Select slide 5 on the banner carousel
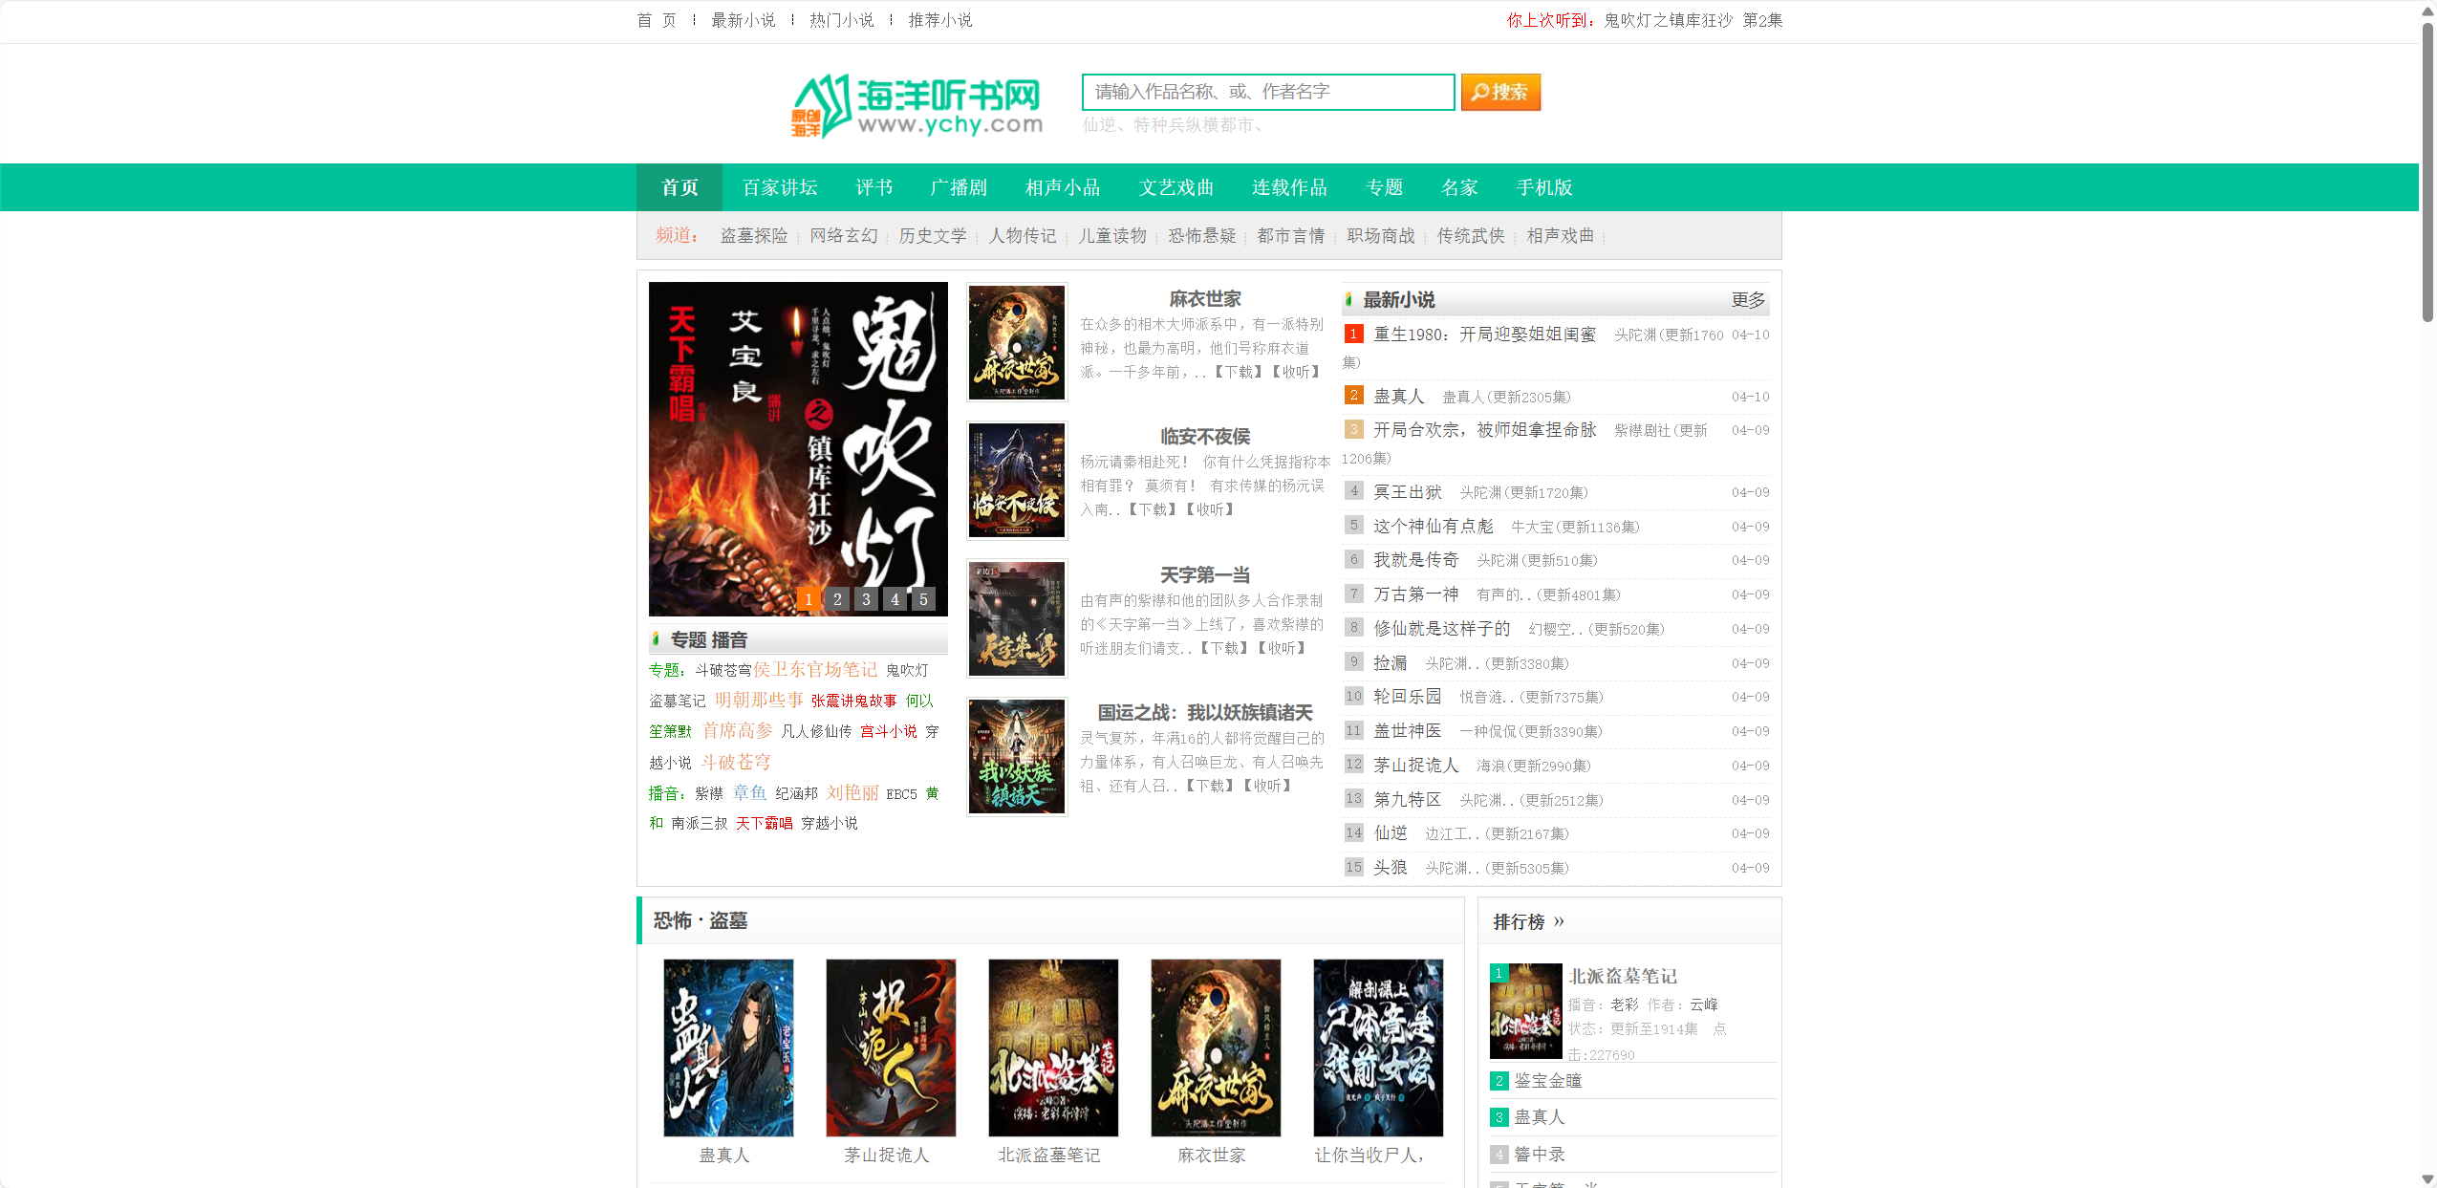Screen dimensions: 2437x1188 922,599
